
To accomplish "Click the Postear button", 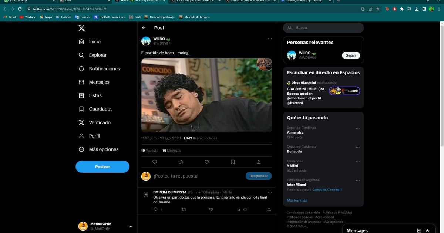I will [x=102, y=167].
